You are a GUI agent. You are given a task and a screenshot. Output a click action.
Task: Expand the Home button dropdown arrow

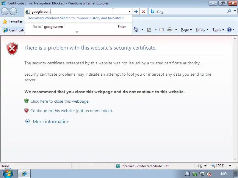pos(142,30)
